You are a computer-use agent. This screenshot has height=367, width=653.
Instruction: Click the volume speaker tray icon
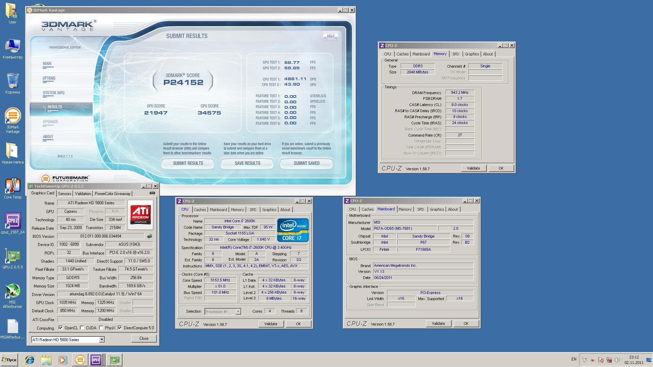[617, 360]
